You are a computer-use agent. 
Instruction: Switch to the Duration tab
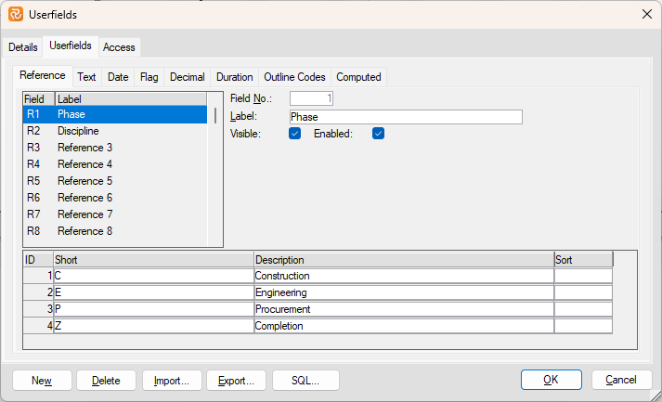coord(234,77)
